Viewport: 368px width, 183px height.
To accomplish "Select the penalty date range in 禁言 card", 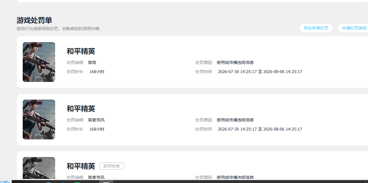I will click(x=260, y=72).
